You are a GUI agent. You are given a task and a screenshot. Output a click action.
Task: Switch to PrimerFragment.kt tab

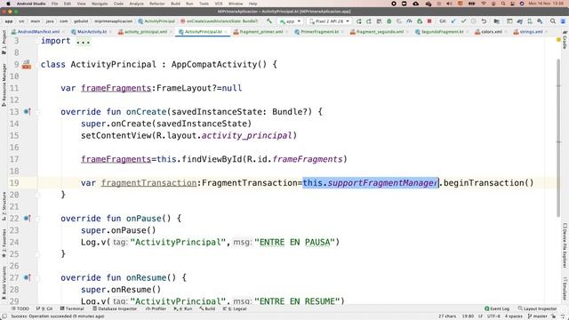click(x=319, y=32)
